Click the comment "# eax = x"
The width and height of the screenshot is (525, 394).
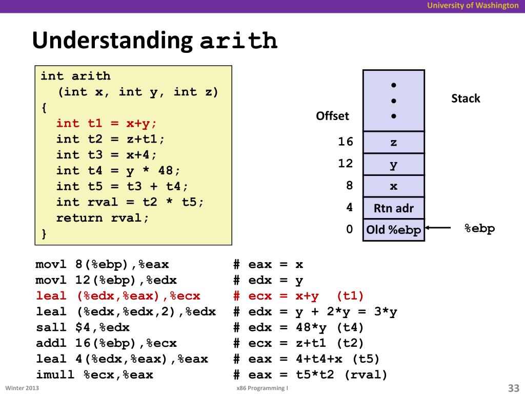(x=268, y=265)
